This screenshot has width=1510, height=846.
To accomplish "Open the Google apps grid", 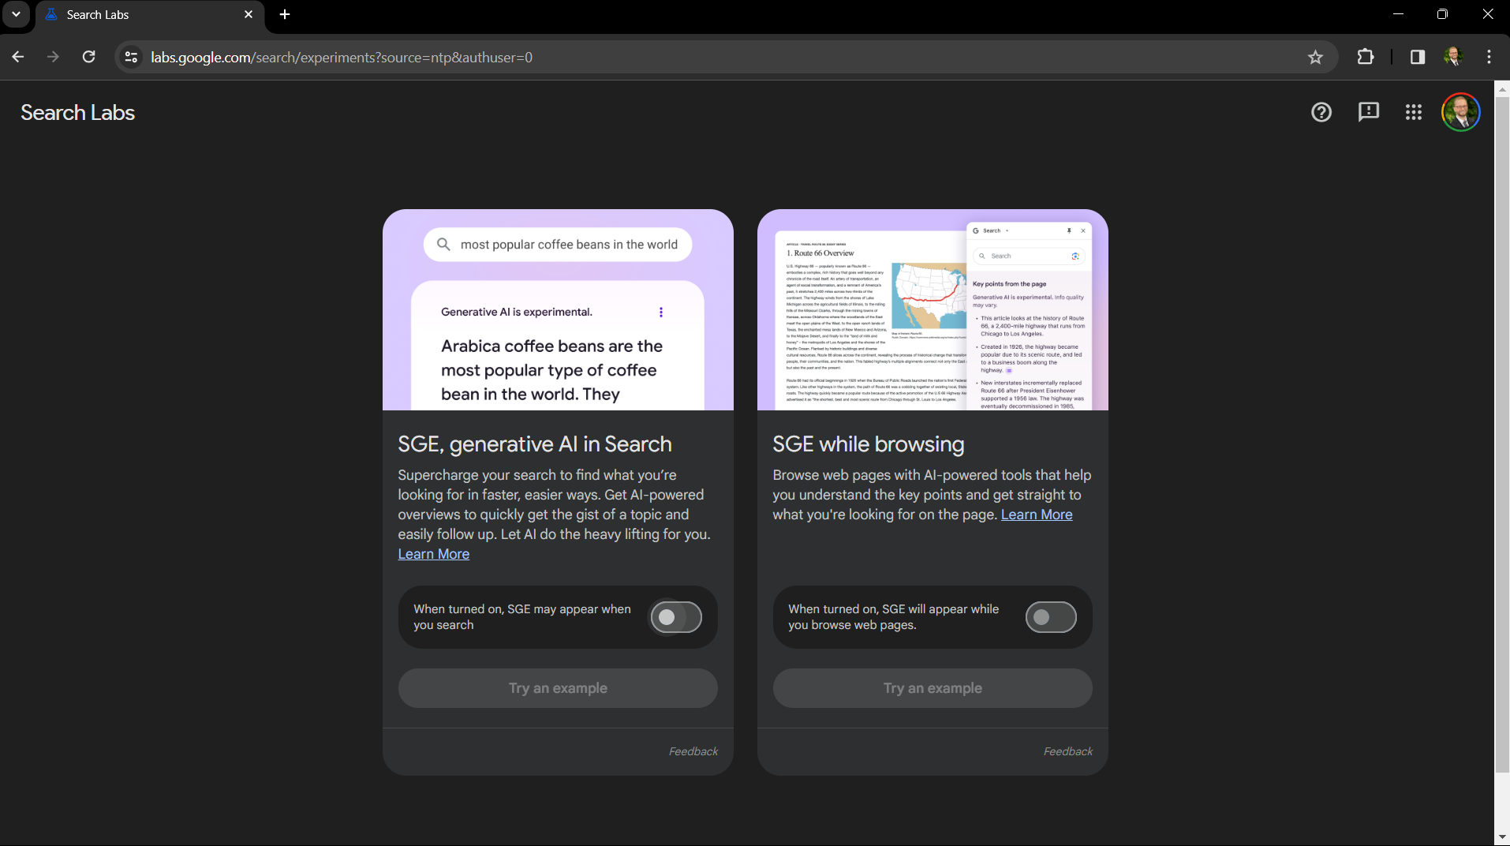I will 1414,112.
